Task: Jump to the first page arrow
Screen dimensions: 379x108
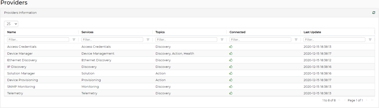Action: (339, 100)
